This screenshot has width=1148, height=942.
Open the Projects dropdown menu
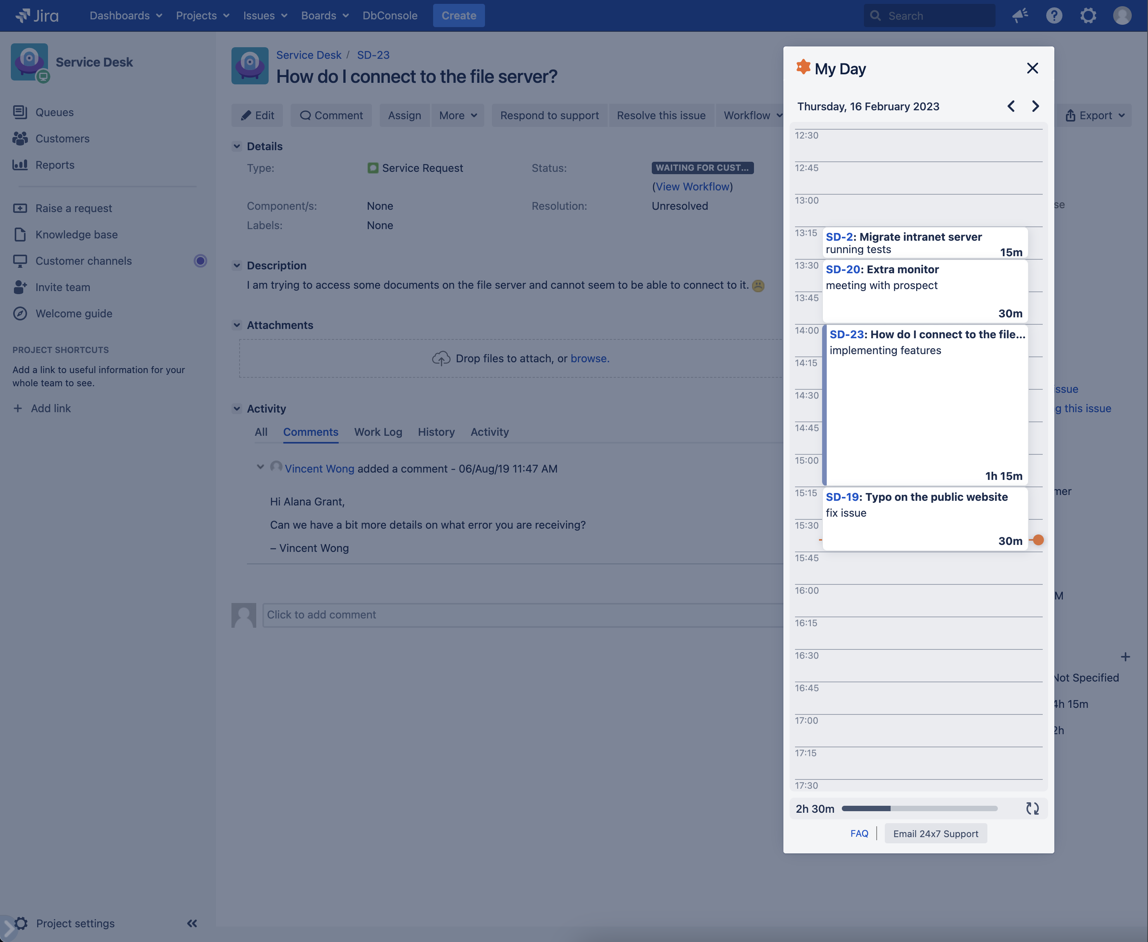pos(202,16)
